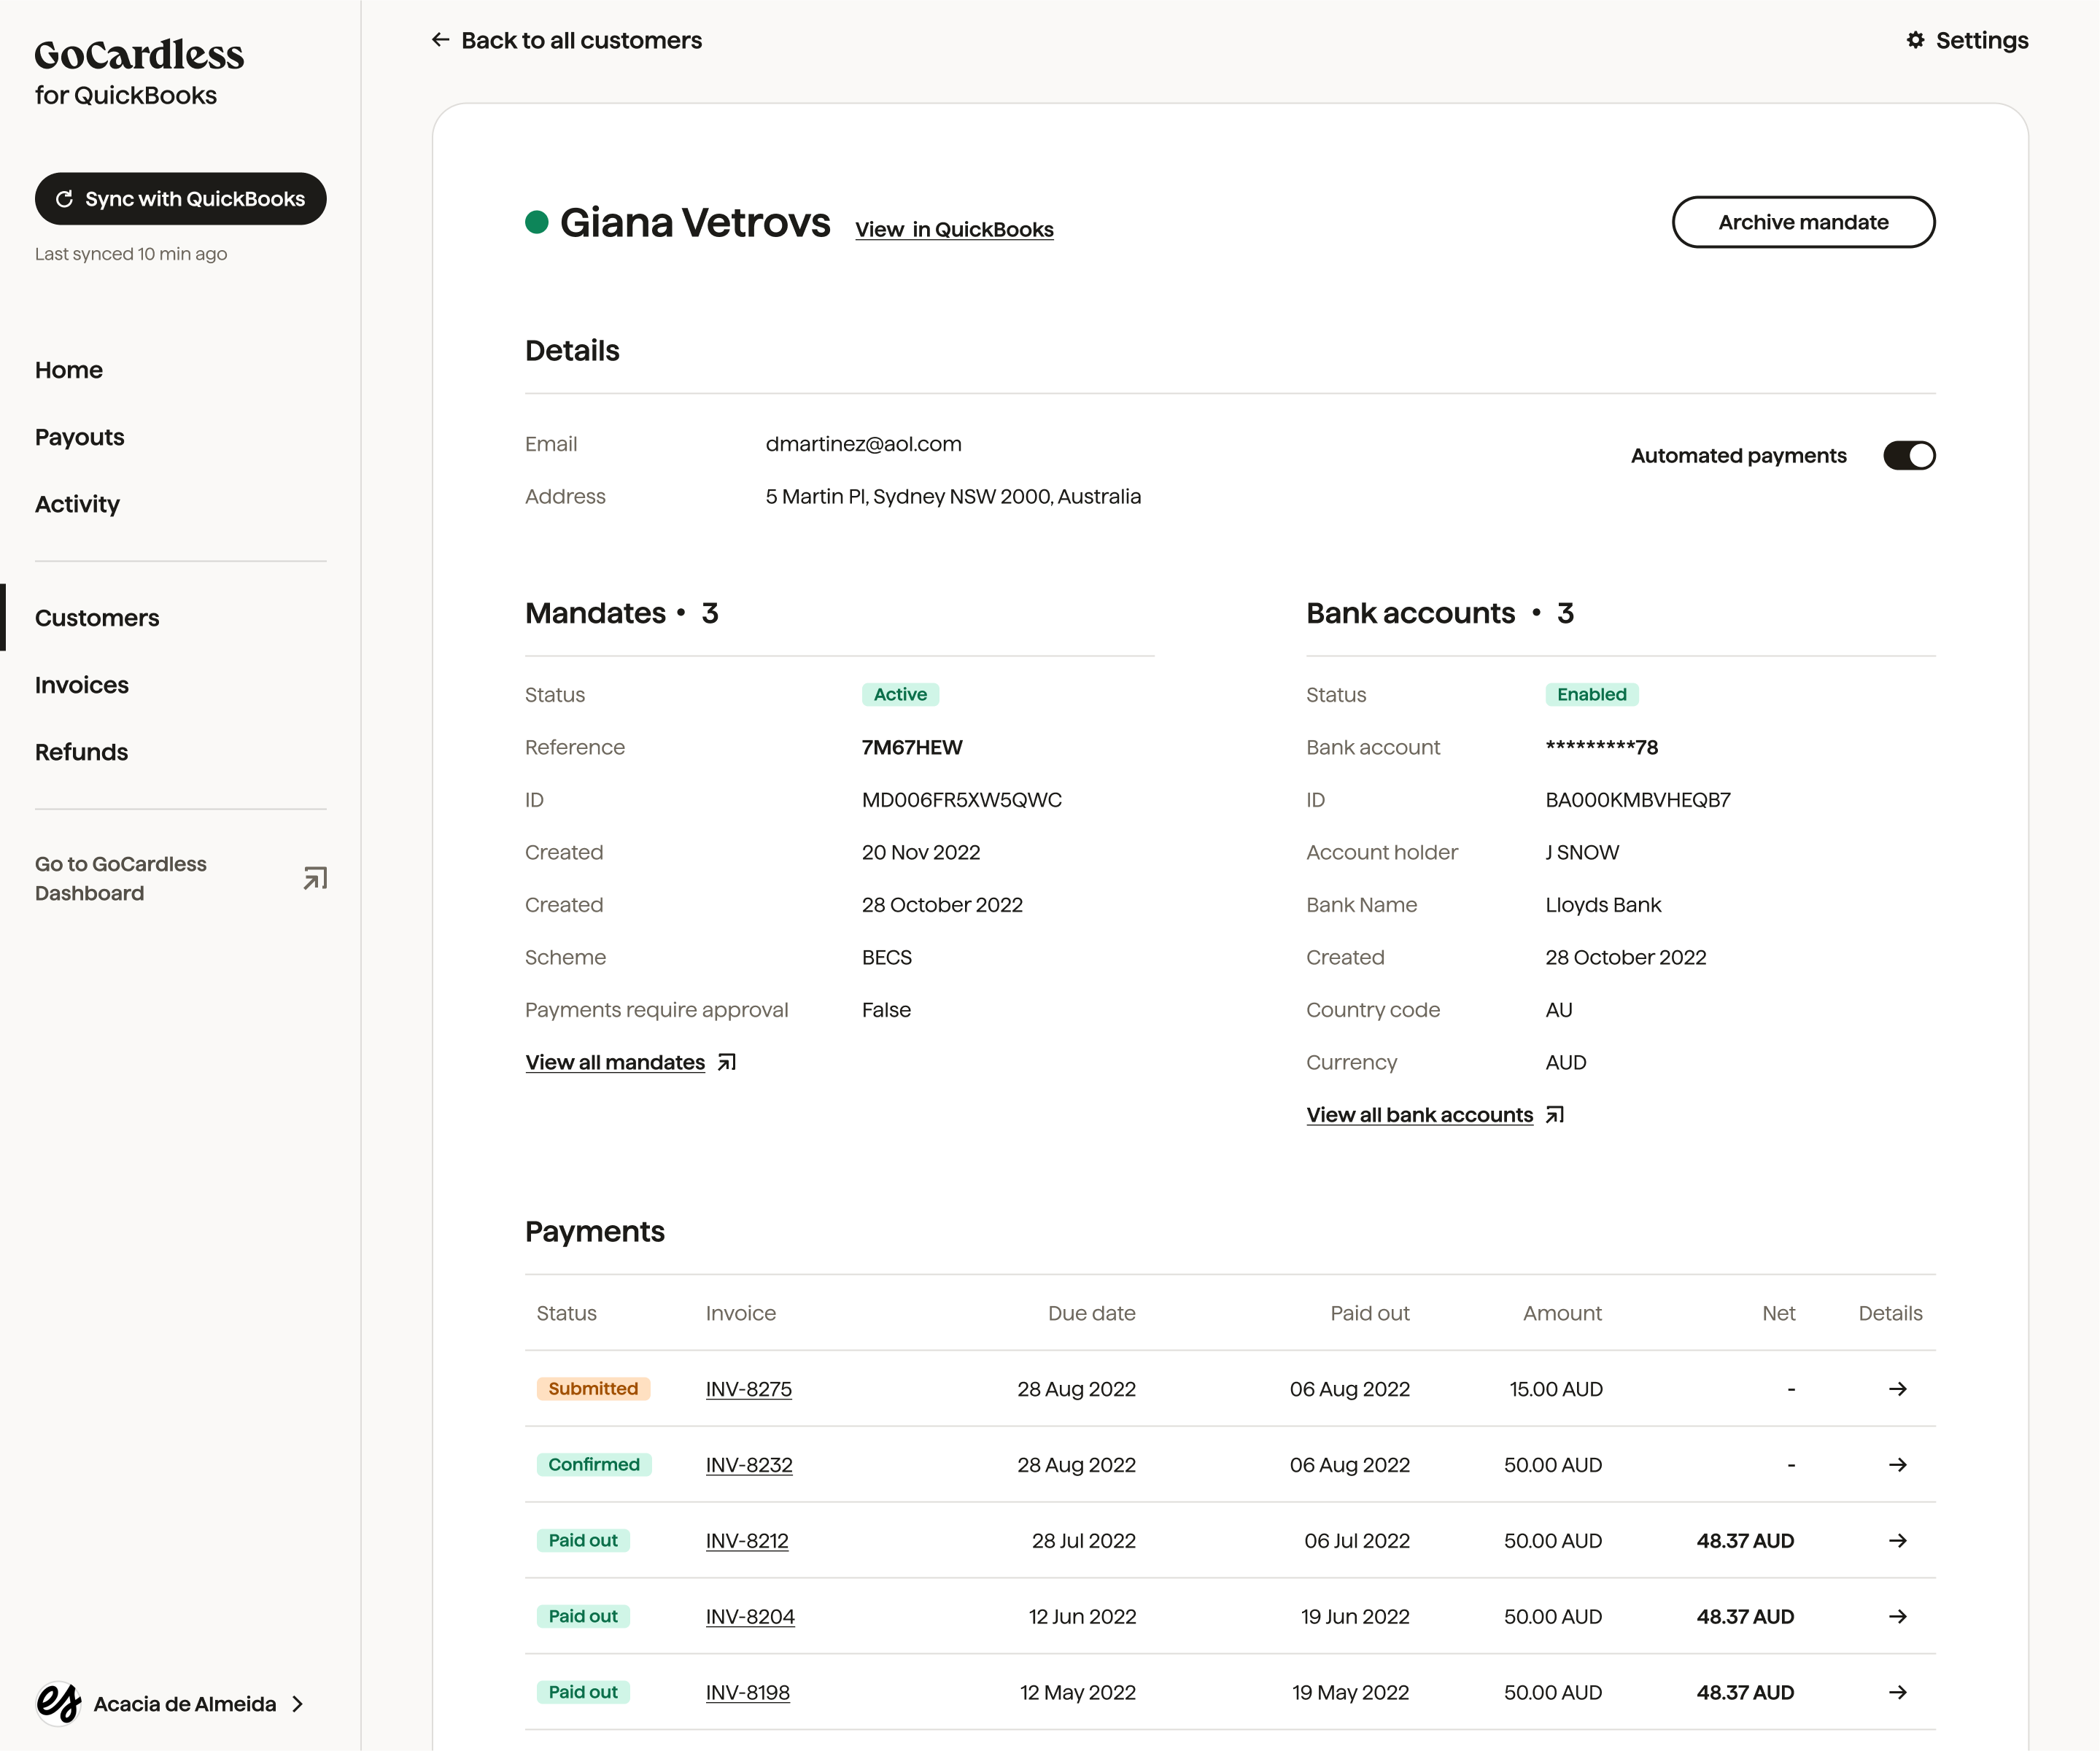The height and width of the screenshot is (1751, 2100).
Task: Click external link icon next to View all mandates
Action: 726,1062
